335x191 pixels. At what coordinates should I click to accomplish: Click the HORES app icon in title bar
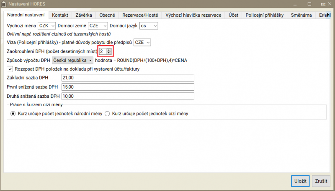click(x=4, y=5)
